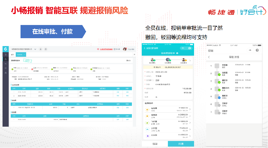This screenshot has height=148, width=268.
Task: Click the blue pending status icon on step 5
Action: (219, 98)
